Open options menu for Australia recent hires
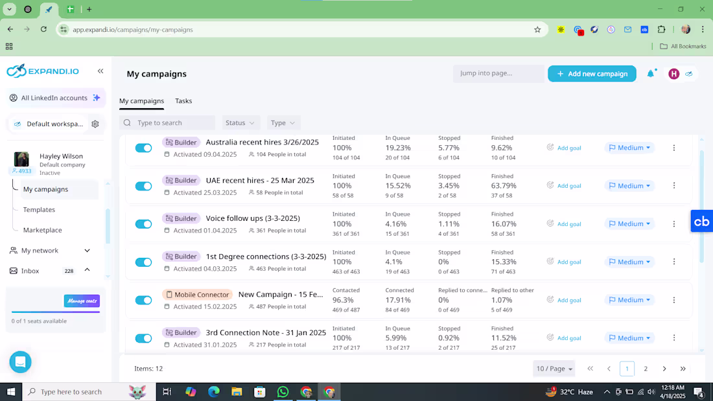713x401 pixels. 674,148
